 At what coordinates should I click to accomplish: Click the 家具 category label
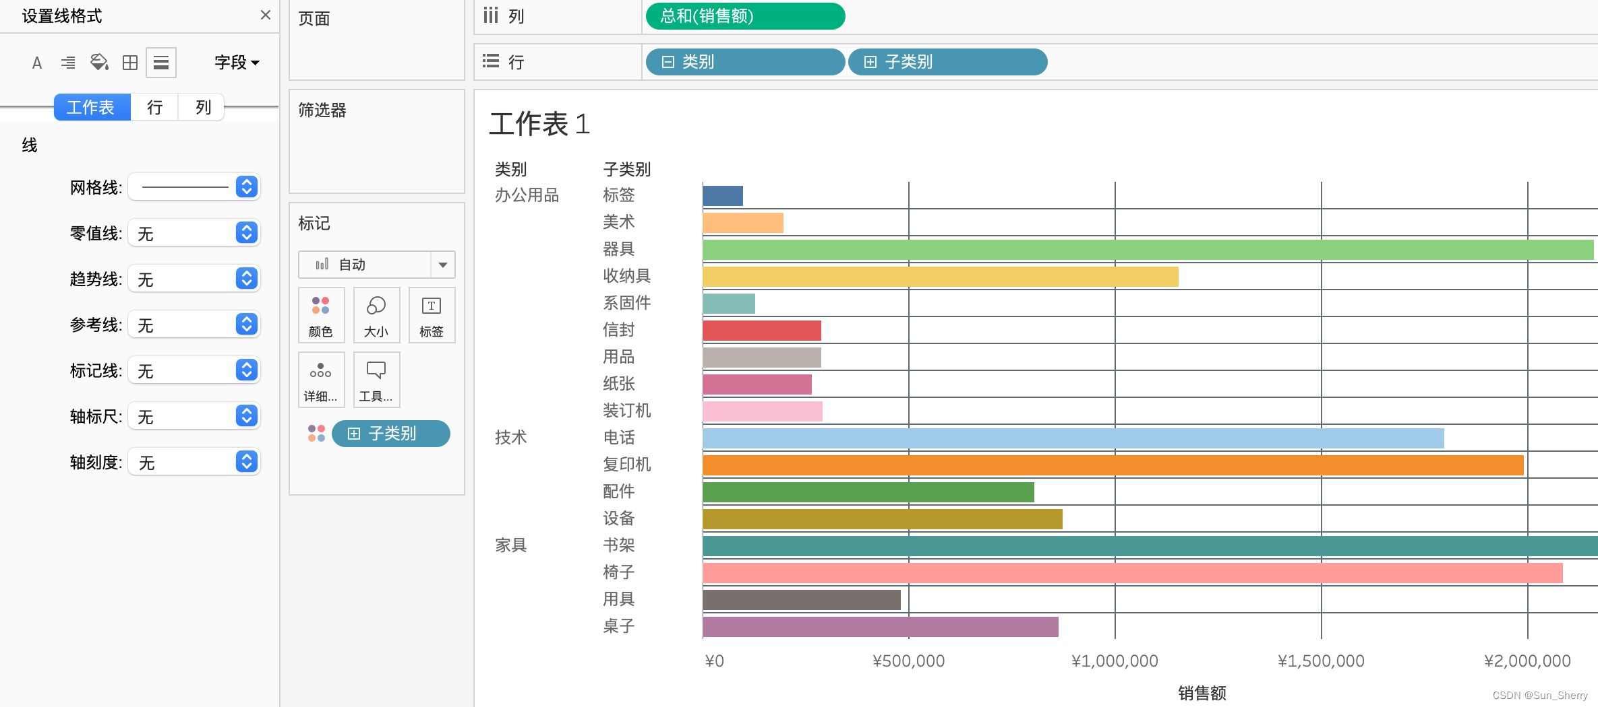coord(510,545)
